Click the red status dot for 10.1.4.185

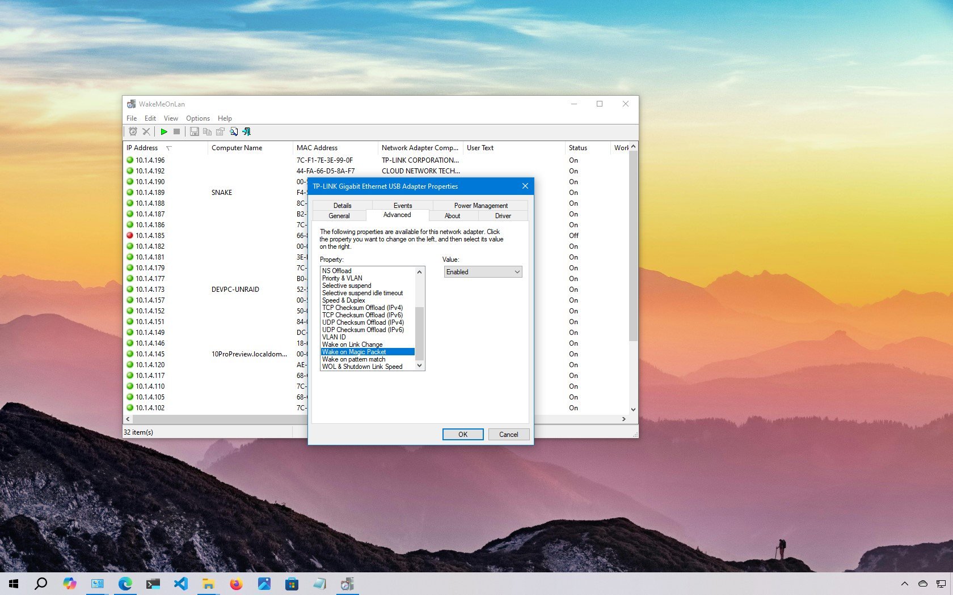tap(130, 235)
